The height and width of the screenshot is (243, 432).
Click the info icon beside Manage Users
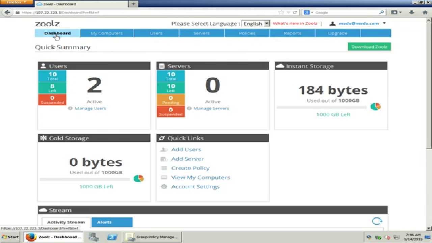point(70,108)
